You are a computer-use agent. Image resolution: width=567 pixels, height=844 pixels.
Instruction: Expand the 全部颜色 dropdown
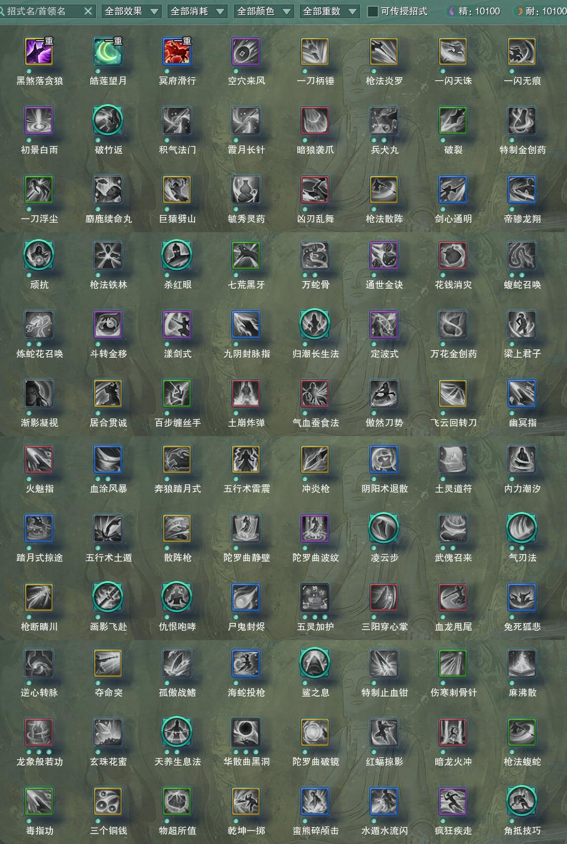click(263, 11)
